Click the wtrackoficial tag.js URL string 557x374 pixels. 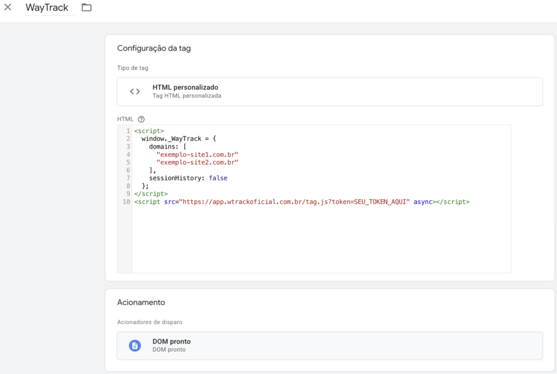pos(294,201)
